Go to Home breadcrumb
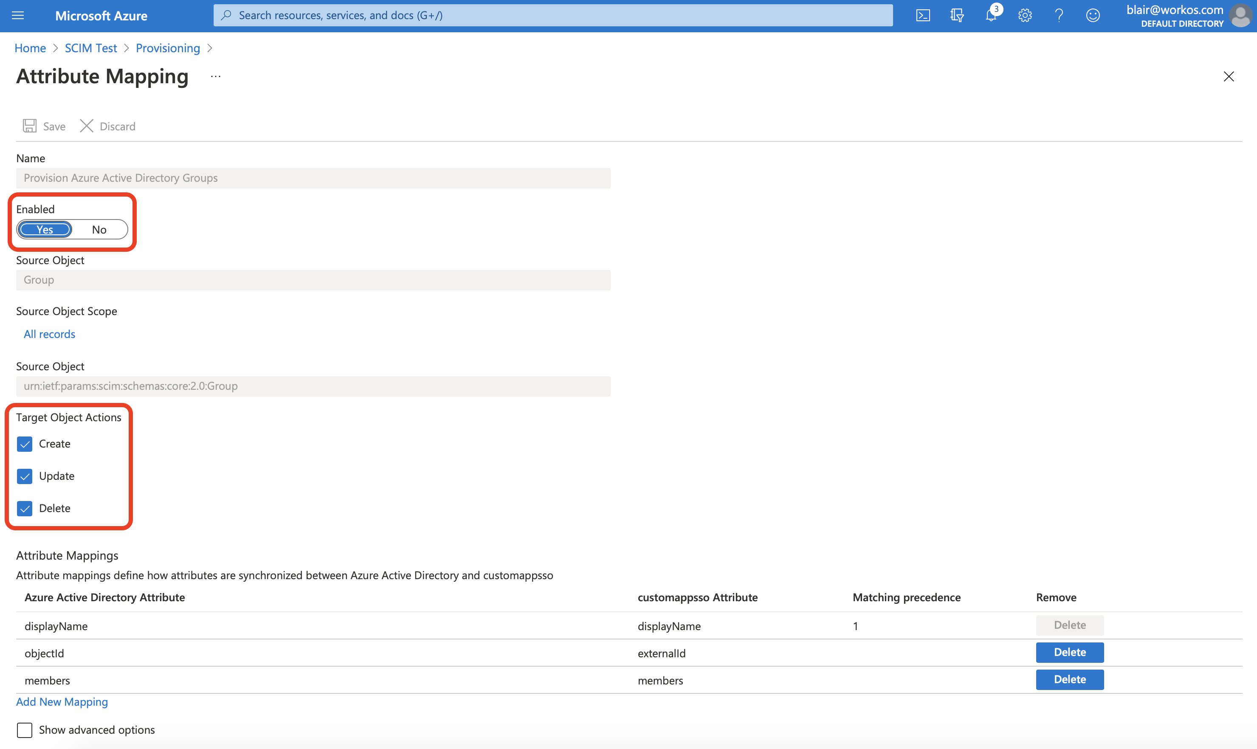Viewport: 1257px width, 749px height. tap(30, 48)
